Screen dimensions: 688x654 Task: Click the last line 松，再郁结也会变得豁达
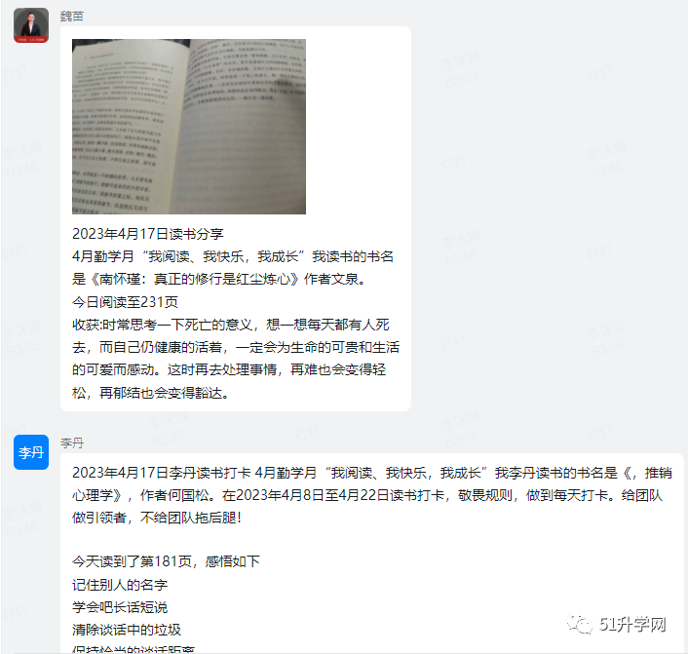click(x=151, y=393)
